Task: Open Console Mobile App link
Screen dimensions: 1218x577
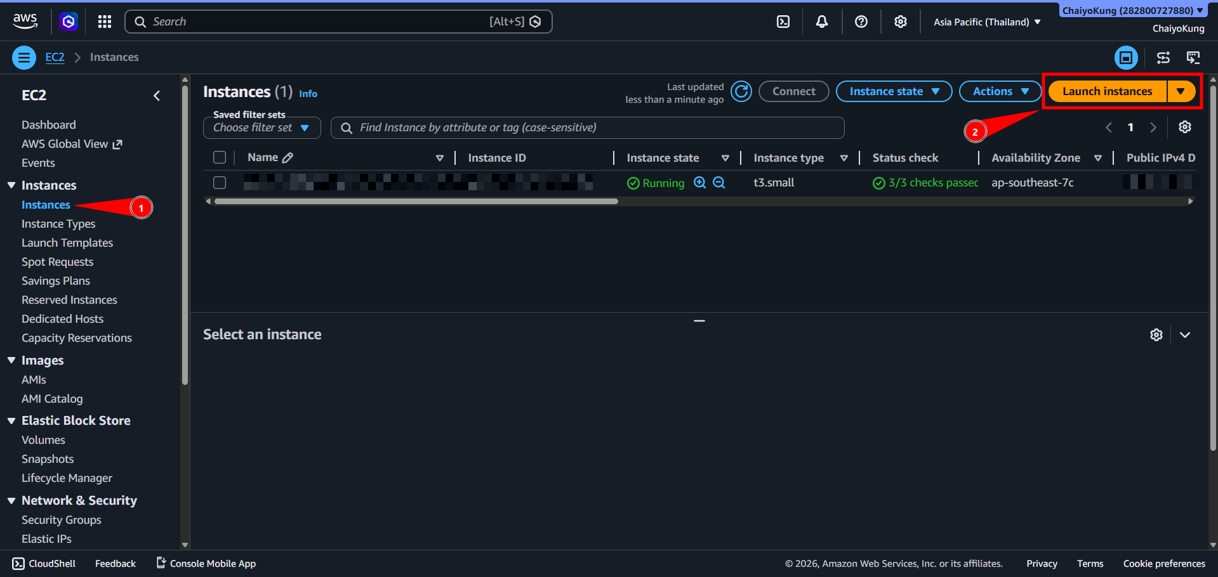Action: coord(206,563)
